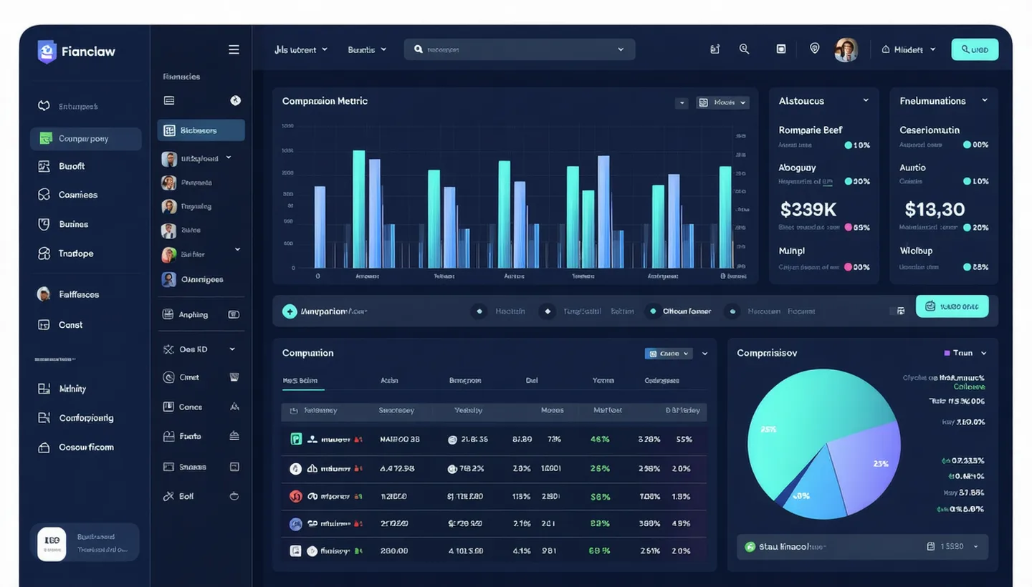Open Cosmiees in the left sidebar

tap(68, 195)
